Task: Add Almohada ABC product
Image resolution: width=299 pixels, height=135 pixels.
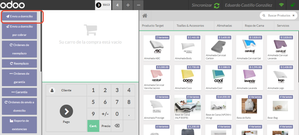Action: tap(157, 48)
